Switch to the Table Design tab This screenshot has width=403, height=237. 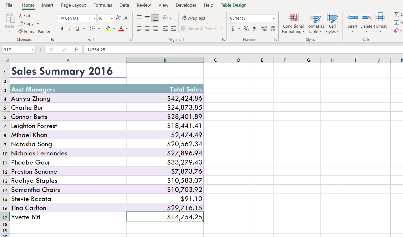(x=233, y=5)
